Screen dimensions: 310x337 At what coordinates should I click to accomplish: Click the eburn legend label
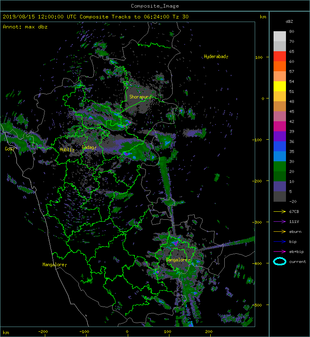tap(295, 232)
